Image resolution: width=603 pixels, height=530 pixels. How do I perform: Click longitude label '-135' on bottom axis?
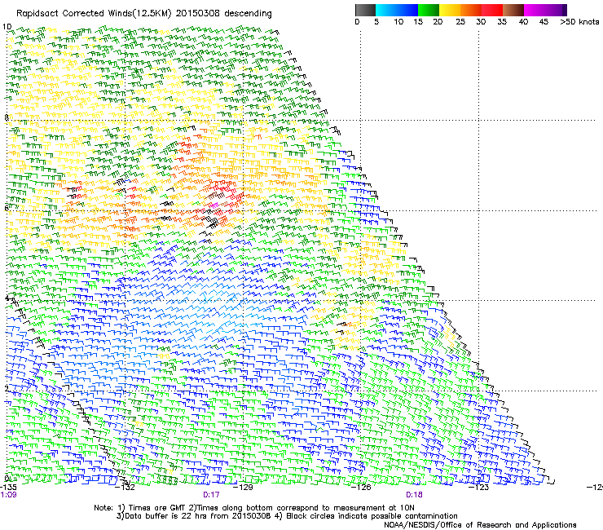pyautogui.click(x=8, y=487)
